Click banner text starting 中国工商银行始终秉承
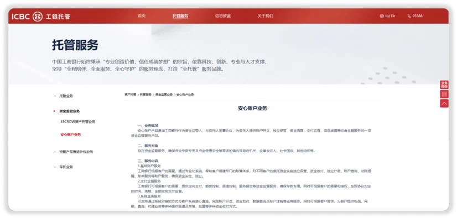457x219 pixels. (159, 66)
